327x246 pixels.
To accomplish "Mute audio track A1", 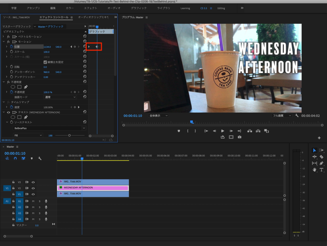I will click(x=33, y=201).
